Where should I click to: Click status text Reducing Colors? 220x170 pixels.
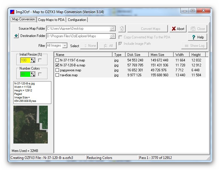pos(99,158)
